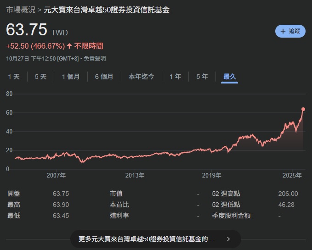This screenshot has height=250, width=312.
Task: Click the 2019年 label on the chart axis
Action: 212,175
